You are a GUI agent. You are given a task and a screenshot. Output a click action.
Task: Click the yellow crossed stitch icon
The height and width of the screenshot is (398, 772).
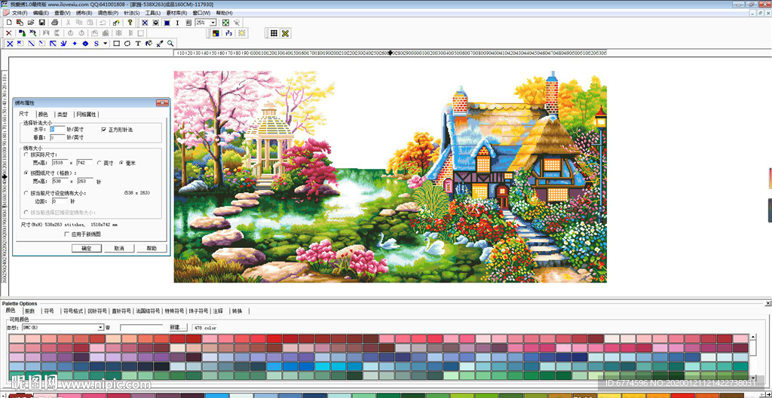[285, 33]
